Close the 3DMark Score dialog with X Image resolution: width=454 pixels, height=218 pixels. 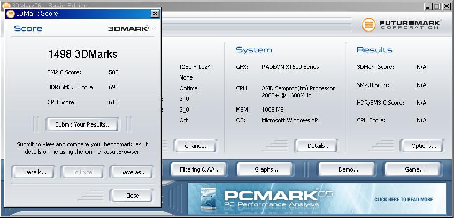coord(155,13)
